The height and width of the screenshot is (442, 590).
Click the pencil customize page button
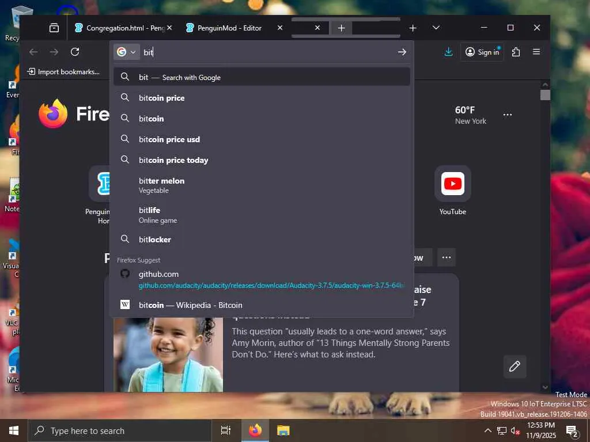point(515,366)
